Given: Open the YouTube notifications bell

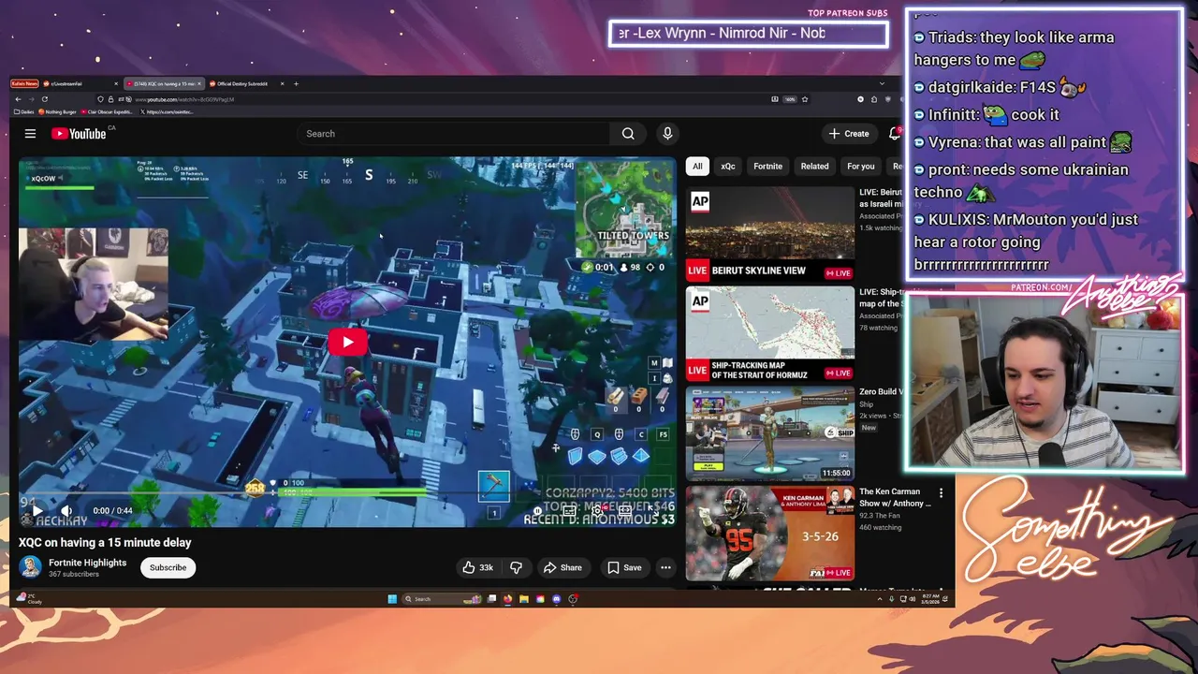Looking at the screenshot, I should coord(895,134).
